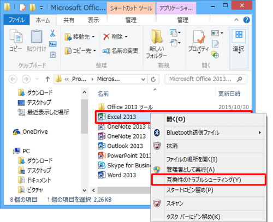Choose McAfee 抹消 in context menu
Screen dimensions: 273x222
[x=208, y=146]
